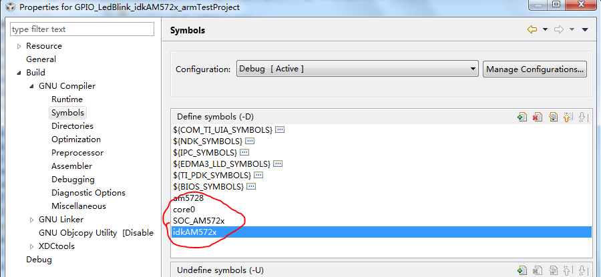This screenshot has height=277, width=601.
Task: Click Add icon in Undefine symbols toolbar
Action: [x=522, y=270]
